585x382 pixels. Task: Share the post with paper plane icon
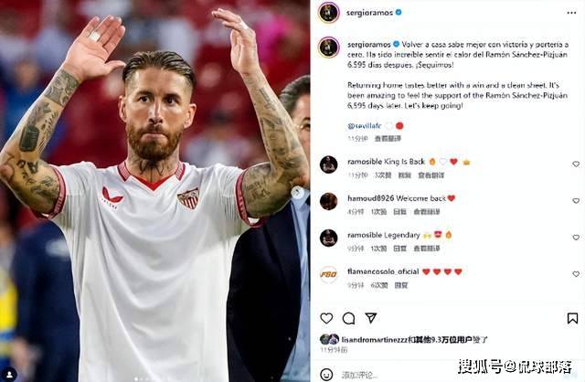pyautogui.click(x=370, y=318)
